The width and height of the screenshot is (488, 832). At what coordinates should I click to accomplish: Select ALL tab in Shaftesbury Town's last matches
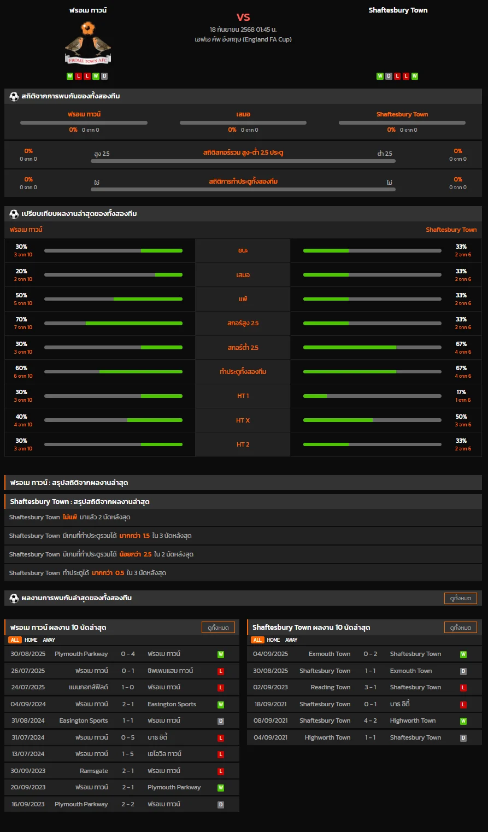[257, 640]
